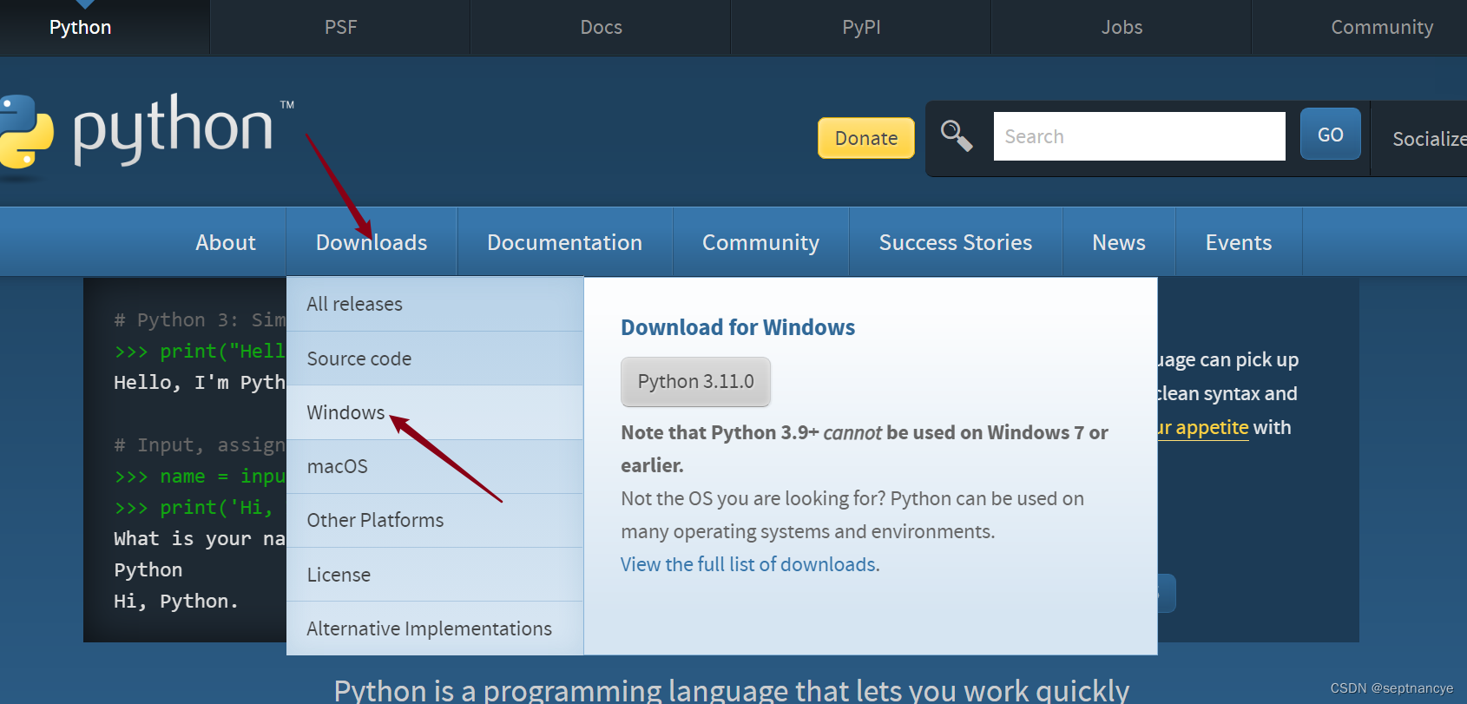Open the Events navigation menu
Image resolution: width=1467 pixels, height=704 pixels.
[x=1239, y=242]
